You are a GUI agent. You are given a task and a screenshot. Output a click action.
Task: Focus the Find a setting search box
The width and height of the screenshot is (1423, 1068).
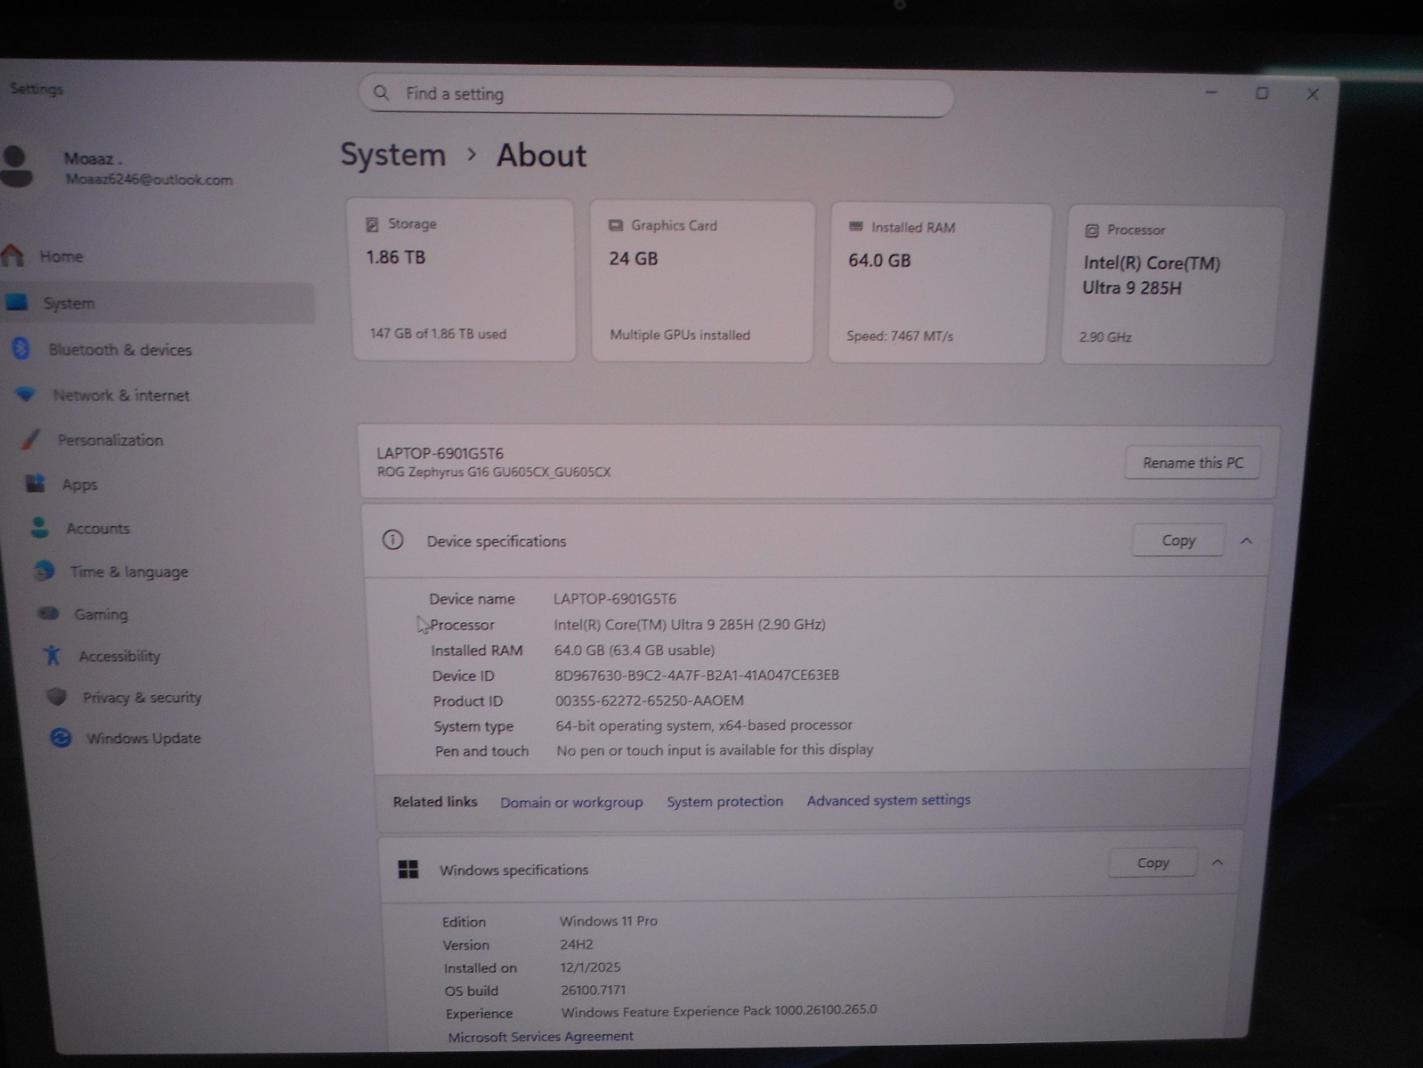(656, 95)
